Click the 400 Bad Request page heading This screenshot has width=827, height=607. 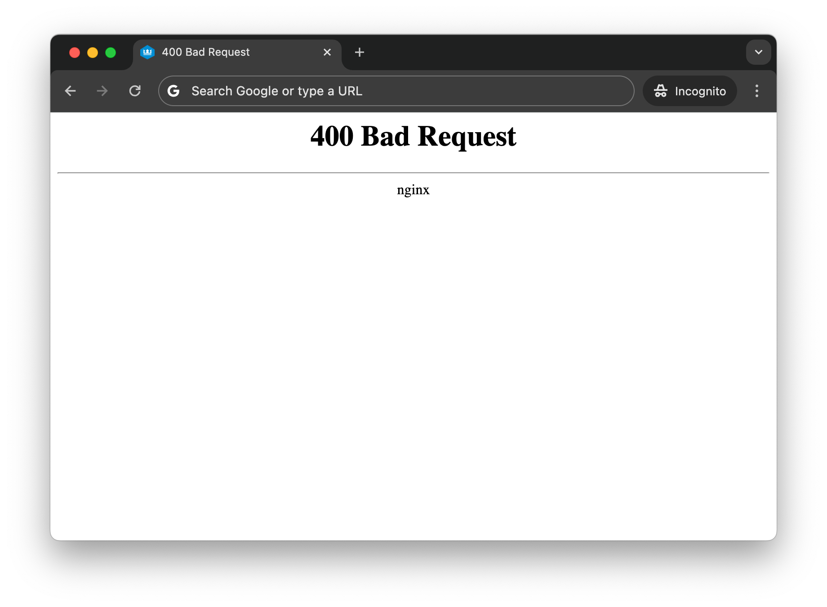tap(413, 136)
